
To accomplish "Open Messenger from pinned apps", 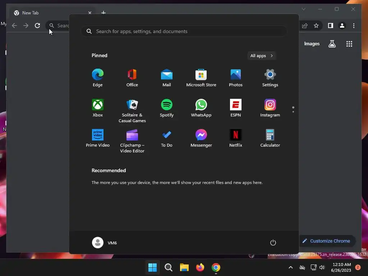I will 201,138.
